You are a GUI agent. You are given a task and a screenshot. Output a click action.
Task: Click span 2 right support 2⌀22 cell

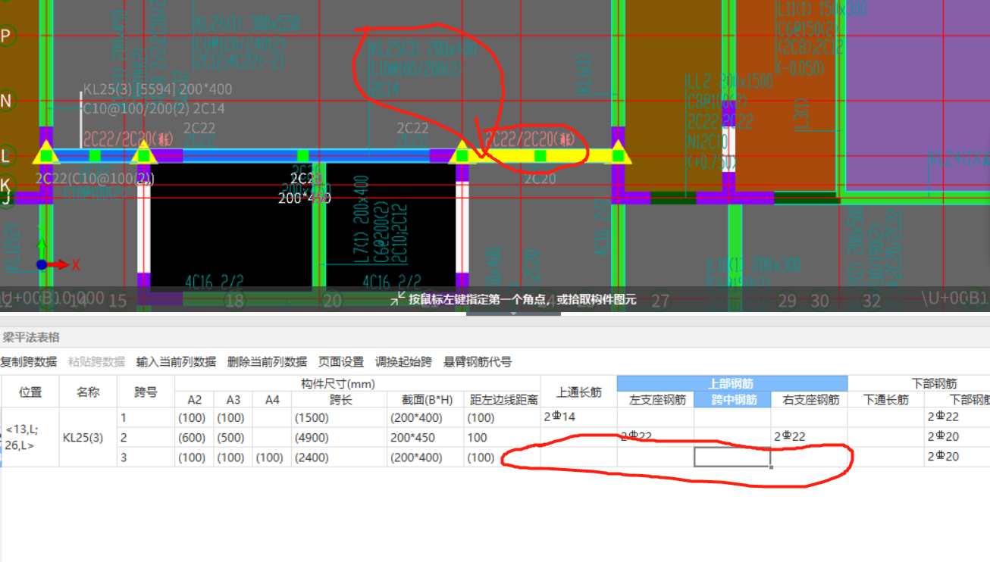click(x=810, y=437)
